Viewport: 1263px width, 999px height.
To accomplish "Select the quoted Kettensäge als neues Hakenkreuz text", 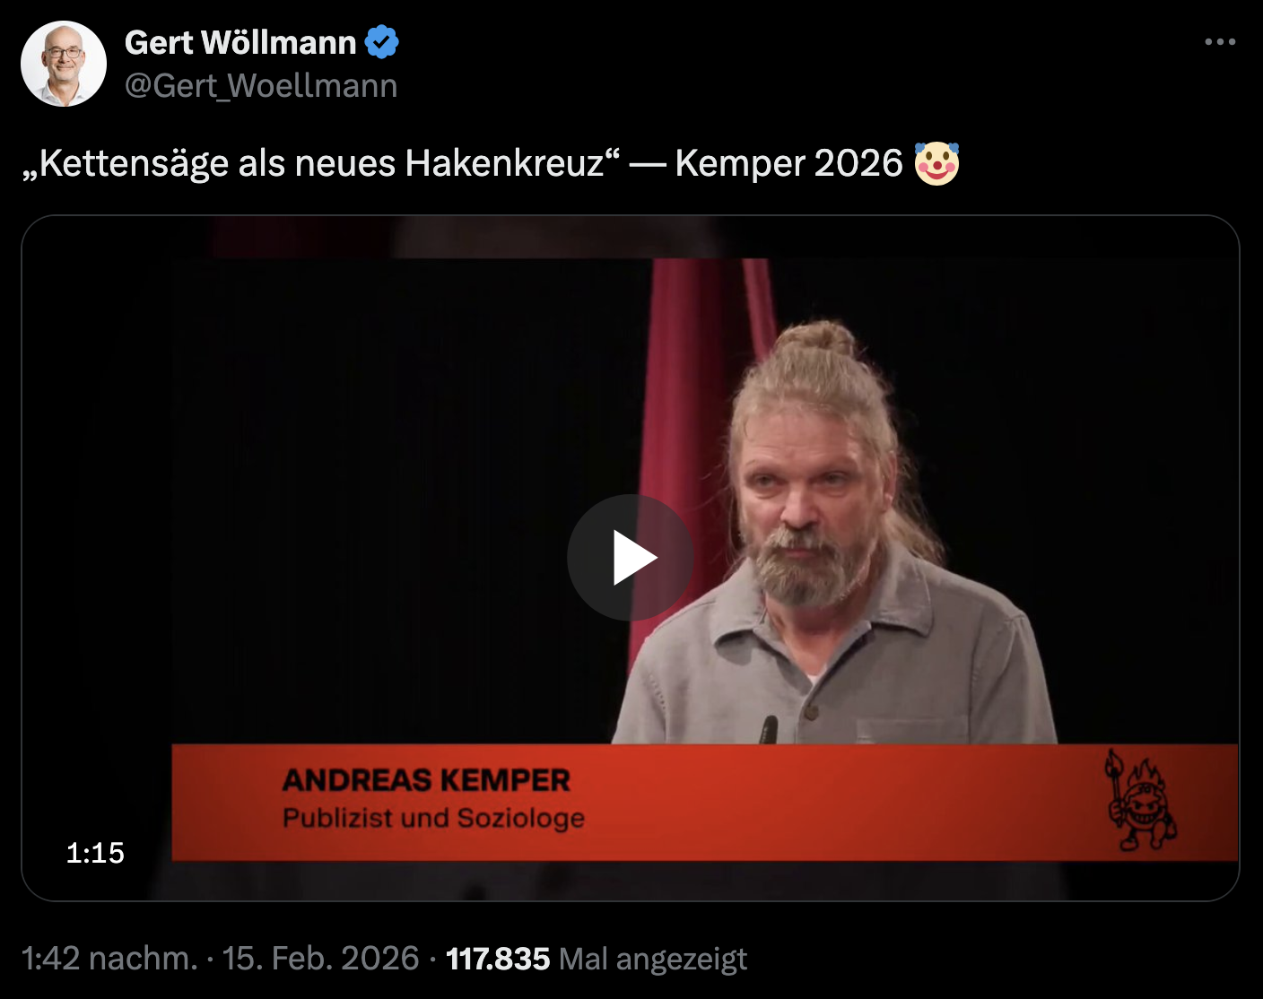I will [321, 163].
